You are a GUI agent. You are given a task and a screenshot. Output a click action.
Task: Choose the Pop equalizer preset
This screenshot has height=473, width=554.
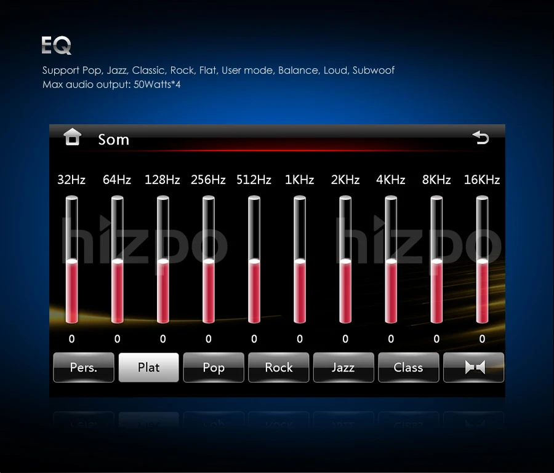(214, 367)
